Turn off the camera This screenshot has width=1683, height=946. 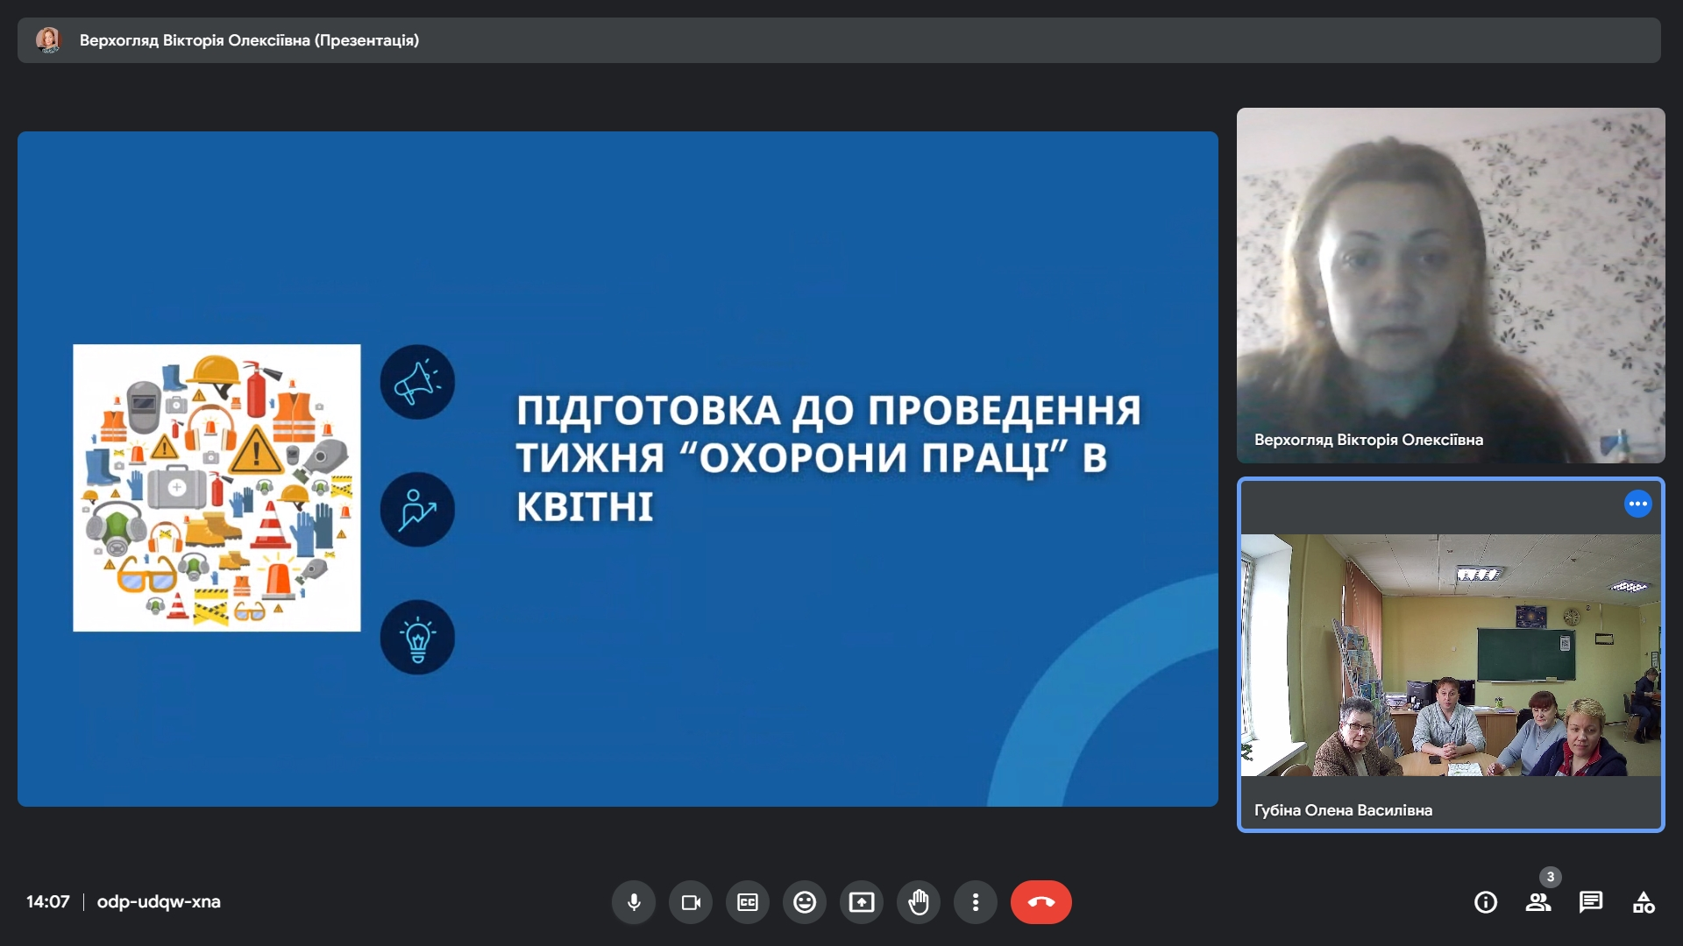pos(691,902)
